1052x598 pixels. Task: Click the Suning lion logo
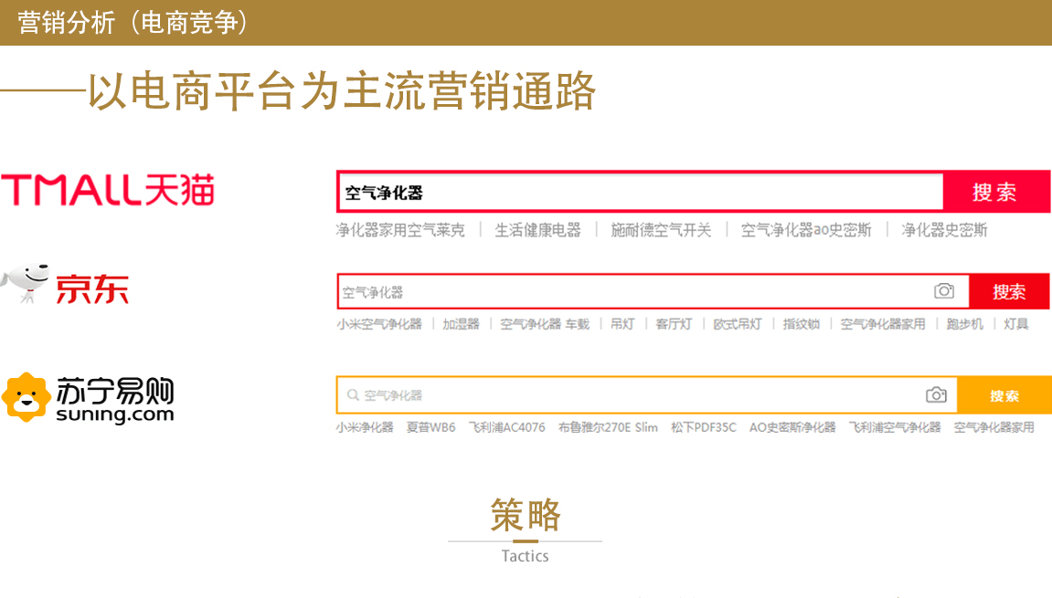27,397
